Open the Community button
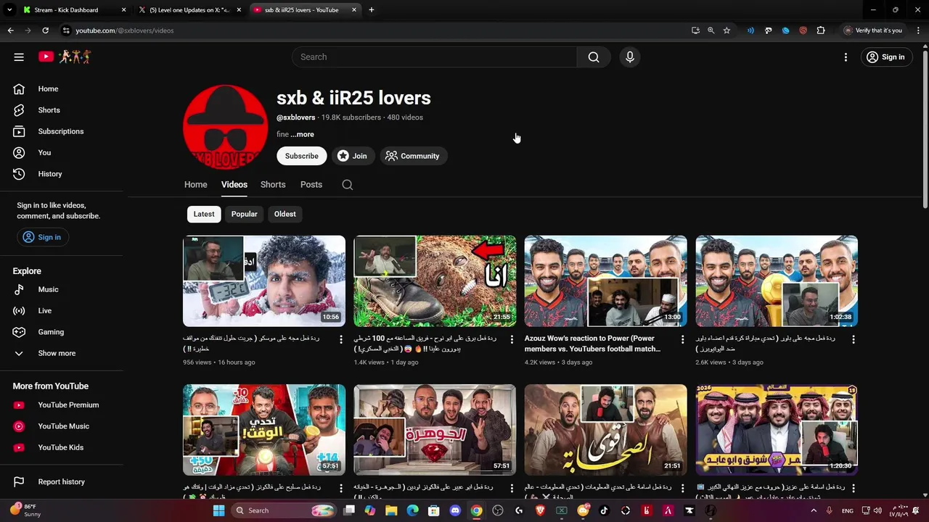This screenshot has height=522, width=929. point(412,156)
